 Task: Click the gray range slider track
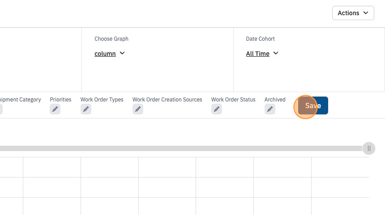(x=181, y=148)
